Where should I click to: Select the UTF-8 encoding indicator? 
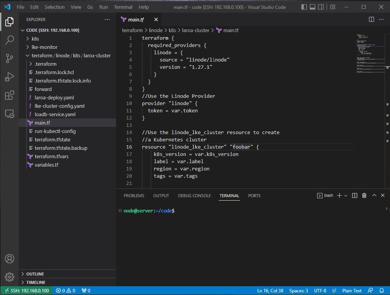(320, 290)
